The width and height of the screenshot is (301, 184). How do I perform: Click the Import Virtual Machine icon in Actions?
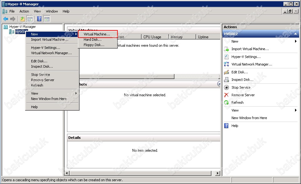click(x=226, y=49)
